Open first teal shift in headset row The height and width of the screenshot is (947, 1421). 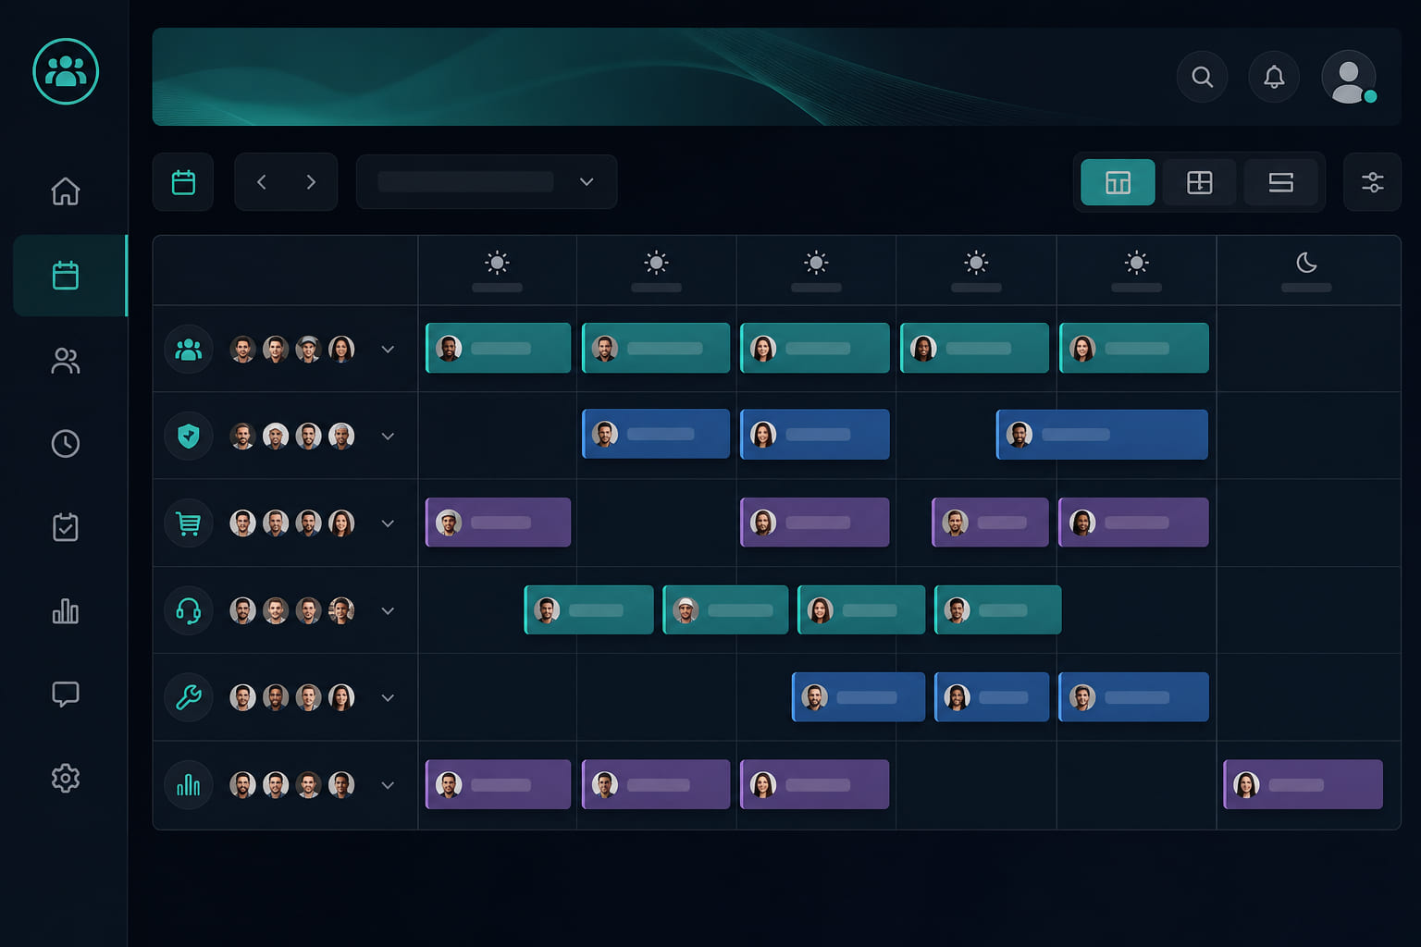click(x=588, y=609)
